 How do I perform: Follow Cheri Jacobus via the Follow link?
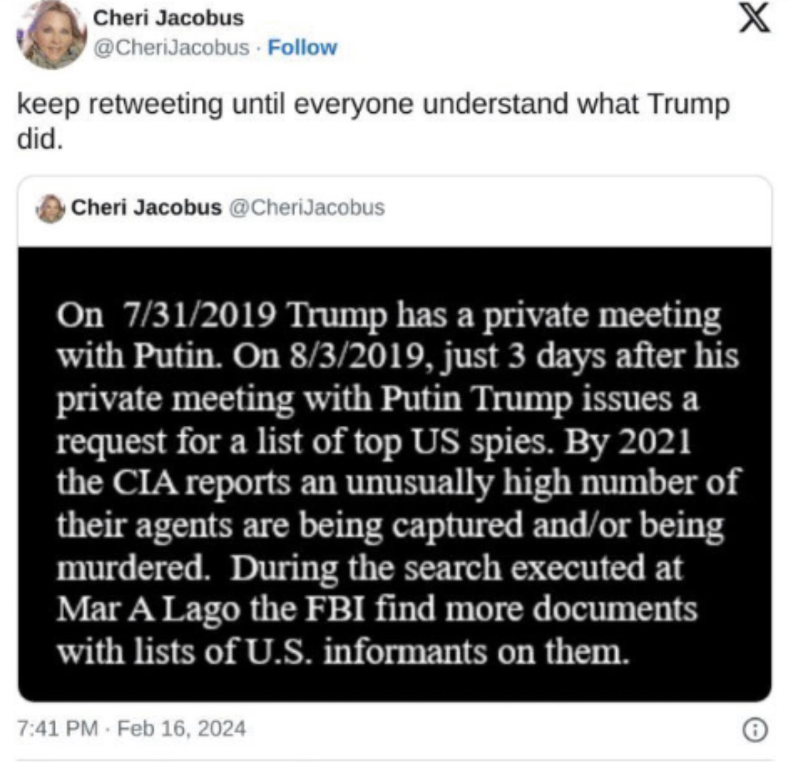click(x=302, y=47)
